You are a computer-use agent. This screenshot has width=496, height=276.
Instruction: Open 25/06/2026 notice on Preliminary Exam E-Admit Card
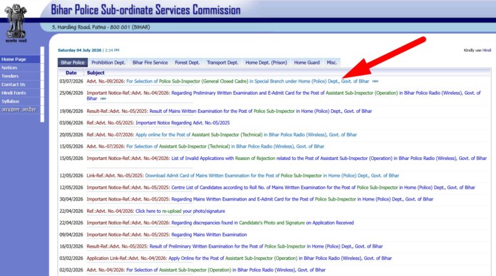[x=284, y=95]
